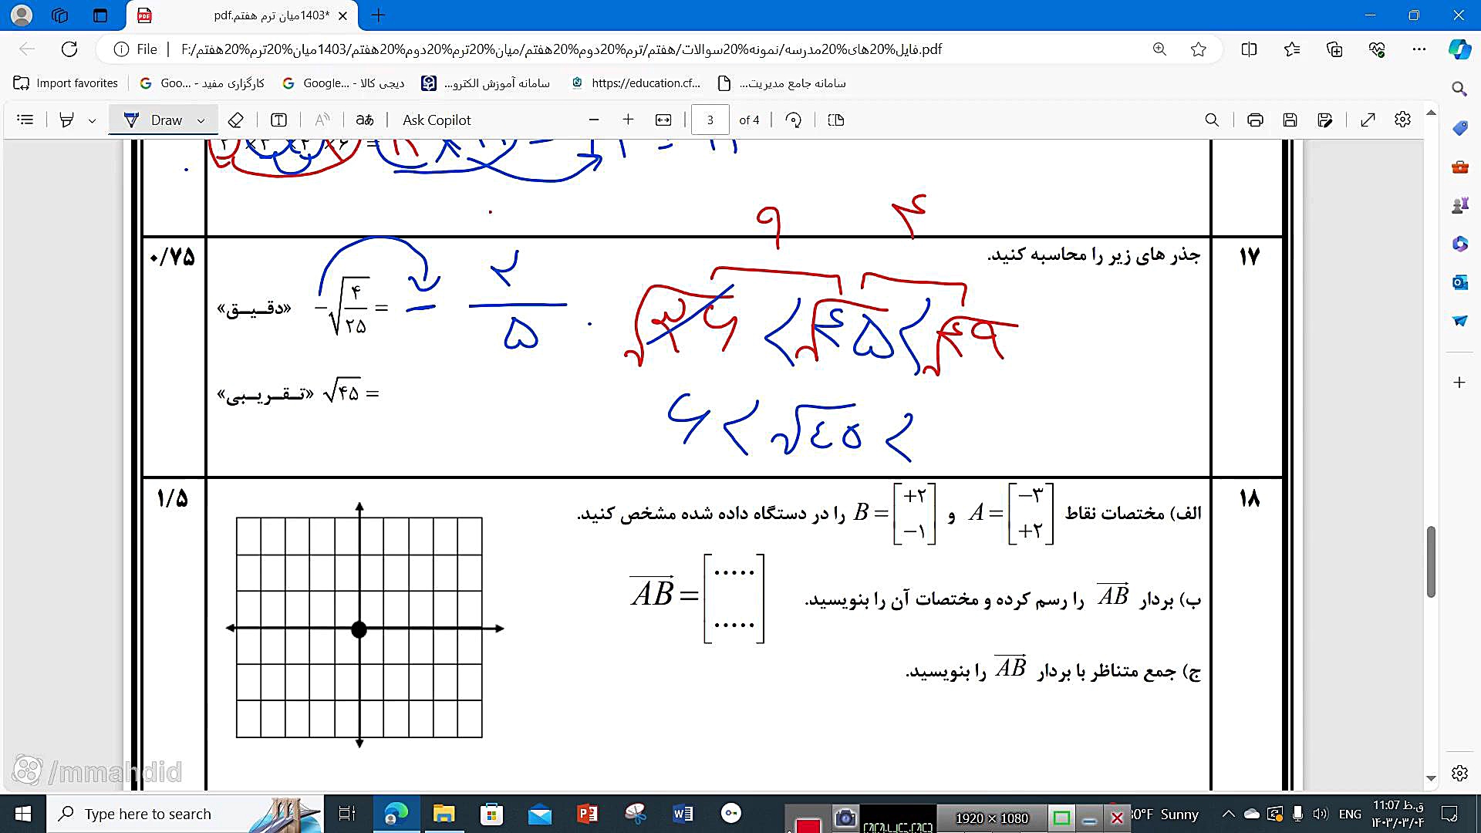Open the sidebar settings gear
Image resolution: width=1481 pixels, height=833 pixels.
pyautogui.click(x=1459, y=774)
